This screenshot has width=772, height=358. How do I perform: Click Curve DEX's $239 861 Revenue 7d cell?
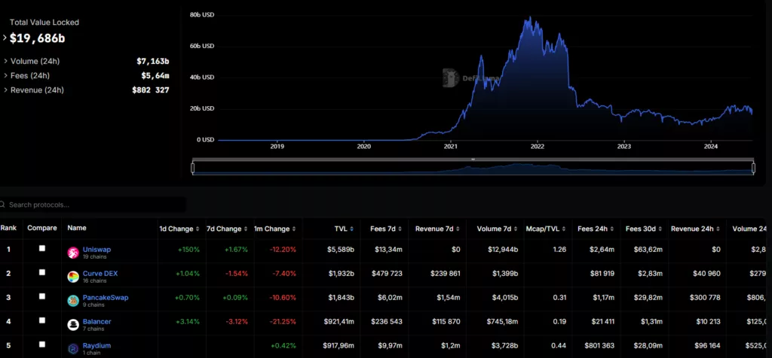coord(445,274)
